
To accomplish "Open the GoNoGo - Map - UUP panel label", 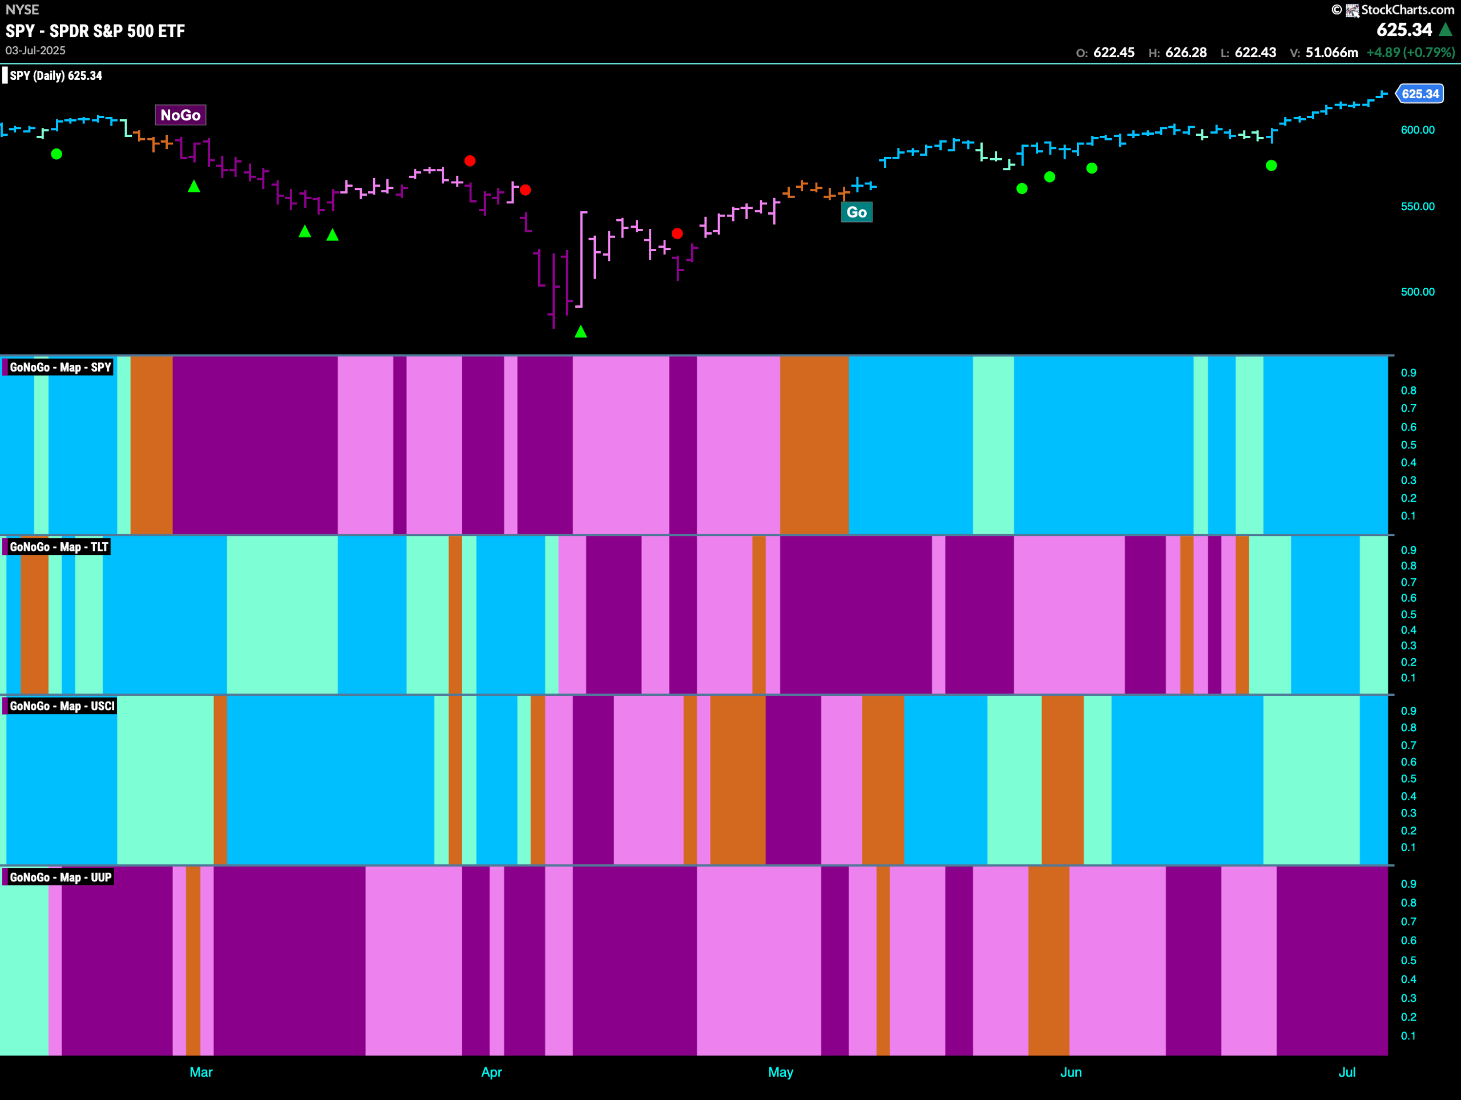I will (x=60, y=877).
